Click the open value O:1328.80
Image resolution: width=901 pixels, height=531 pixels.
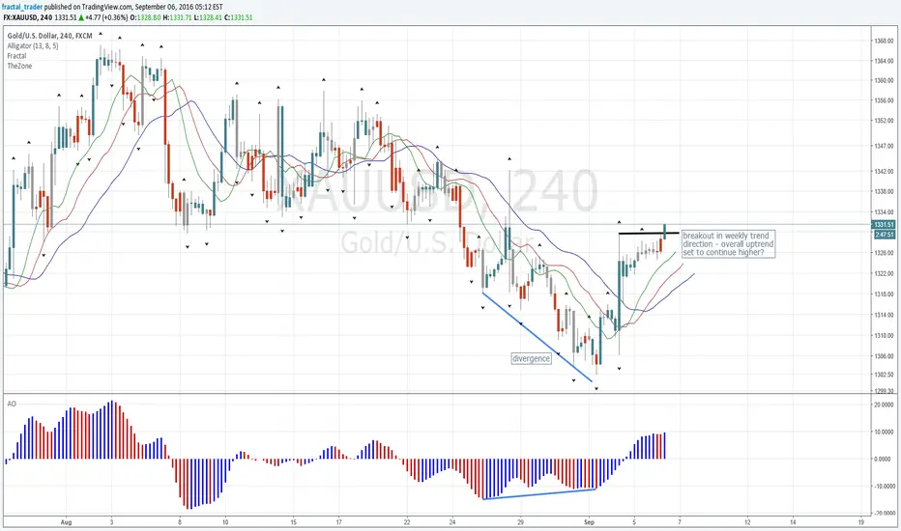[145, 17]
